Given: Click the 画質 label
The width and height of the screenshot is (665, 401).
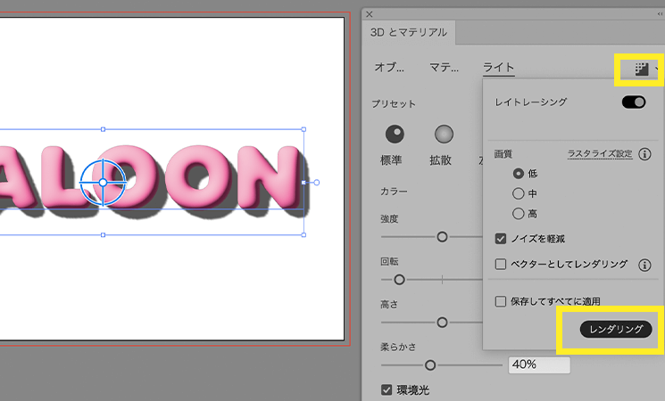Looking at the screenshot, I should (503, 154).
